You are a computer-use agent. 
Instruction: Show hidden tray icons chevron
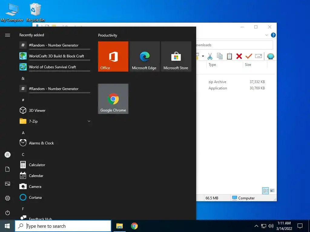tap(256, 226)
